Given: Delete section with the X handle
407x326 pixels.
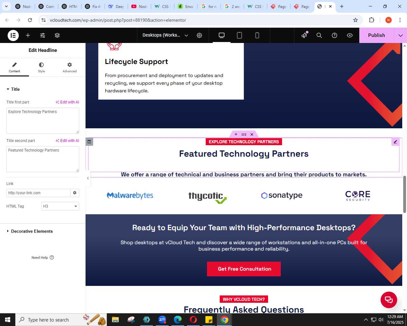Looking at the screenshot, I should pyautogui.click(x=252, y=134).
